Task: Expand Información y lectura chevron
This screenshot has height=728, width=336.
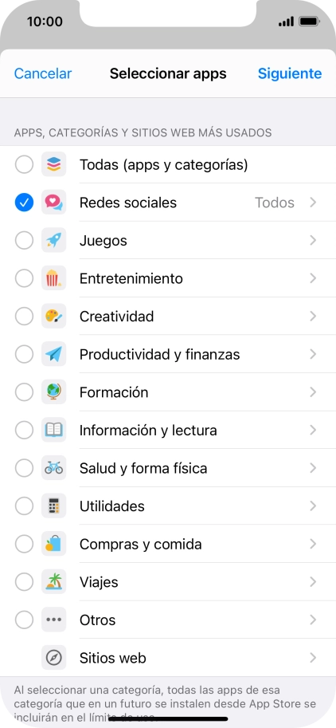Action: pyautogui.click(x=313, y=430)
